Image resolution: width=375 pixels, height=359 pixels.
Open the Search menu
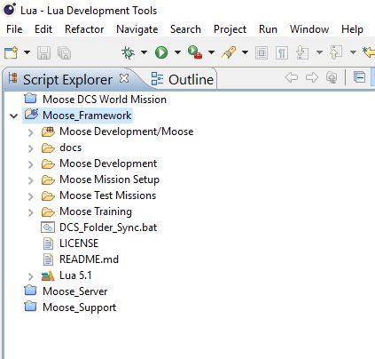click(185, 29)
